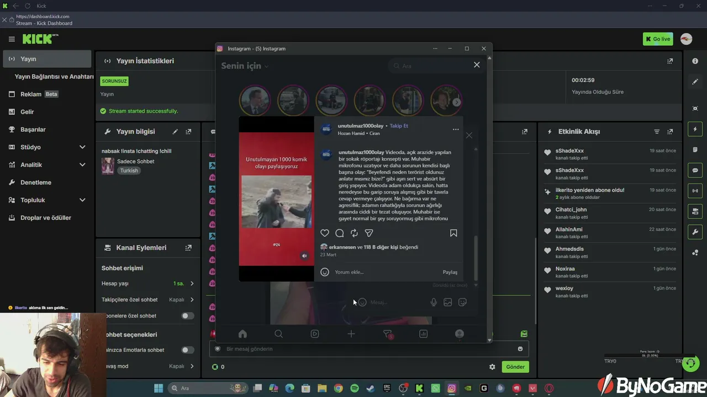Open filter icon in Etkinlik Akışı panel

pos(657,132)
